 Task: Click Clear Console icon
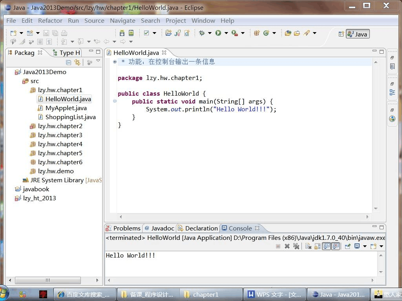308,246
